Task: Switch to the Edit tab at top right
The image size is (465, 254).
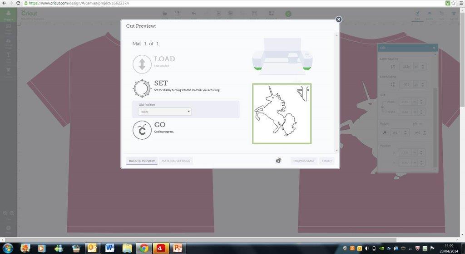Action: 418,15
